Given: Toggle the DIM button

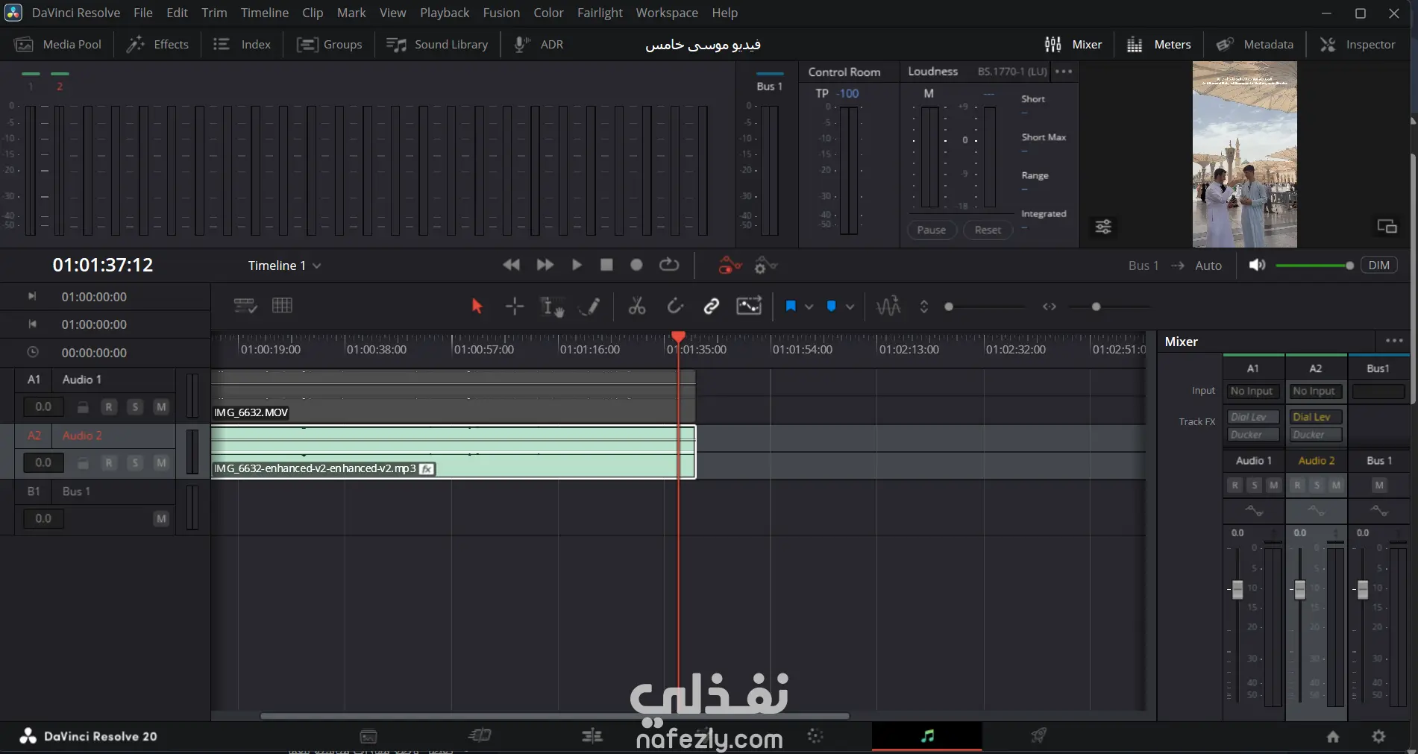Looking at the screenshot, I should coord(1379,265).
